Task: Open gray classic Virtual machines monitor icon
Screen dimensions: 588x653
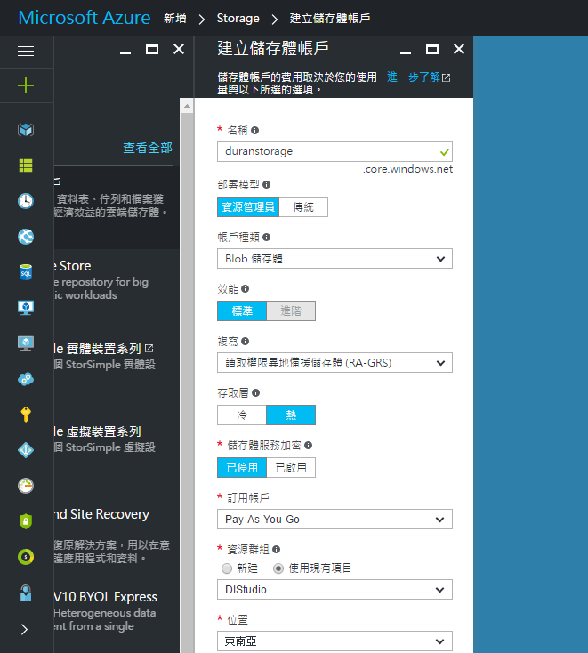Action: tap(26, 343)
